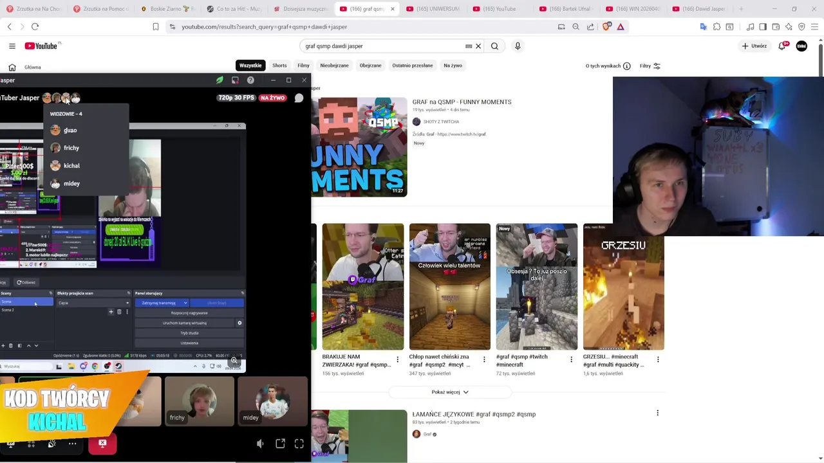Open GRZESIU minecraft short thumbnail
The height and width of the screenshot is (463, 824).
point(624,287)
